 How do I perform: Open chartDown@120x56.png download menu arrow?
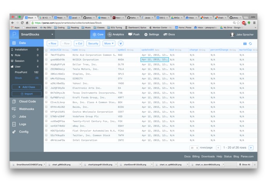(152, 165)
